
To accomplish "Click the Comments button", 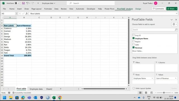I will click(x=159, y=9).
